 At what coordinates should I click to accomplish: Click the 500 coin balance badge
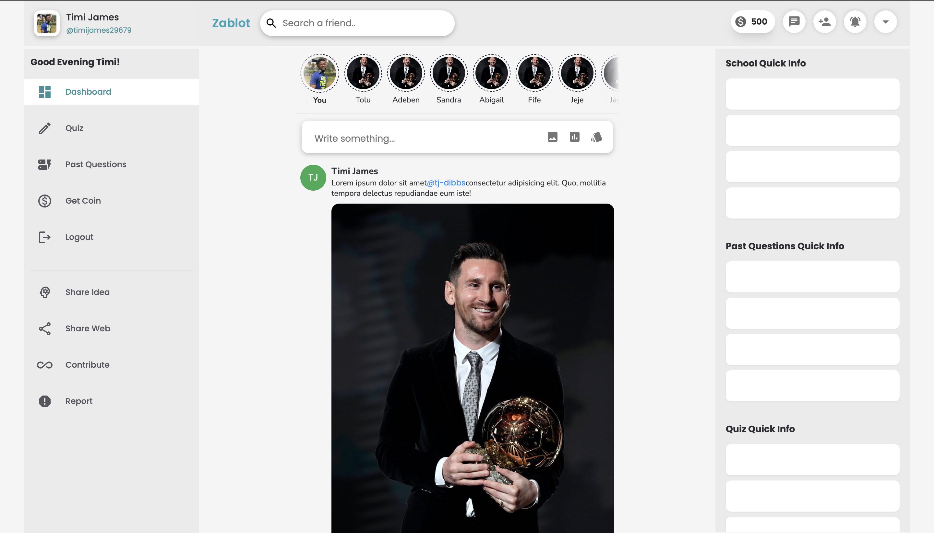coord(752,22)
